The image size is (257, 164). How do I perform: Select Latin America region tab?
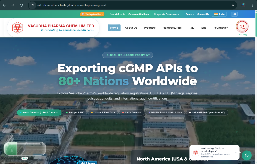(x=132, y=113)
